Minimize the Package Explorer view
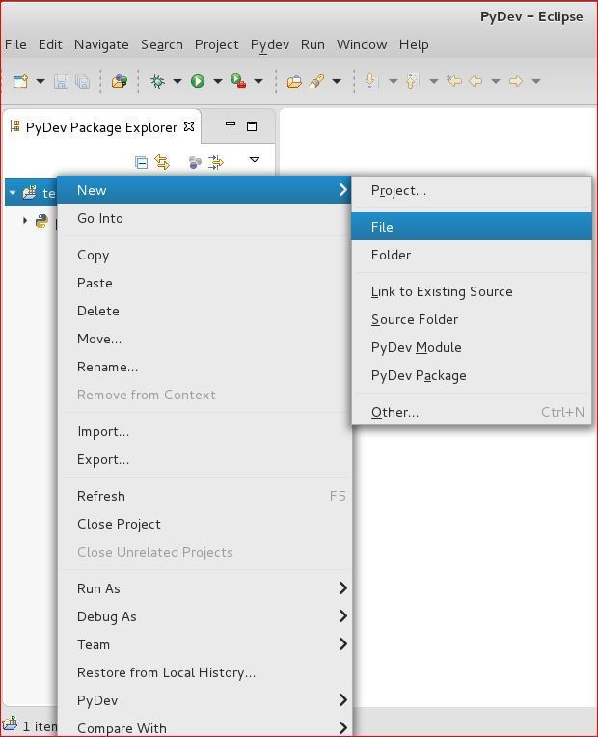Viewport: 598px width, 737px height. (x=231, y=124)
